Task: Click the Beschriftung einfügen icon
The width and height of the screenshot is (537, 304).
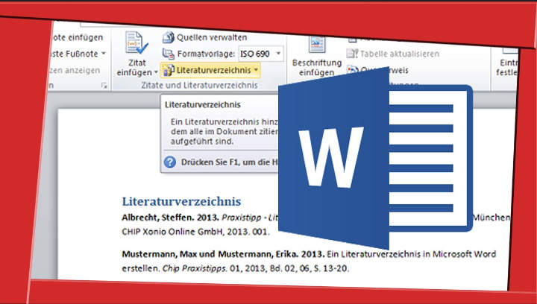Action: click(x=316, y=45)
